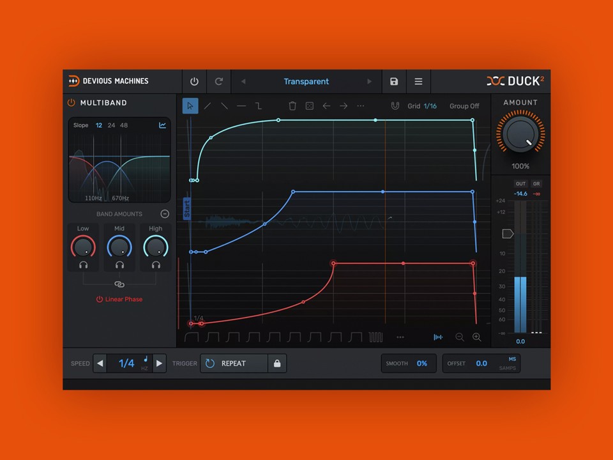Randomize curve with the dice icon
The width and height of the screenshot is (613, 460).
tap(309, 106)
